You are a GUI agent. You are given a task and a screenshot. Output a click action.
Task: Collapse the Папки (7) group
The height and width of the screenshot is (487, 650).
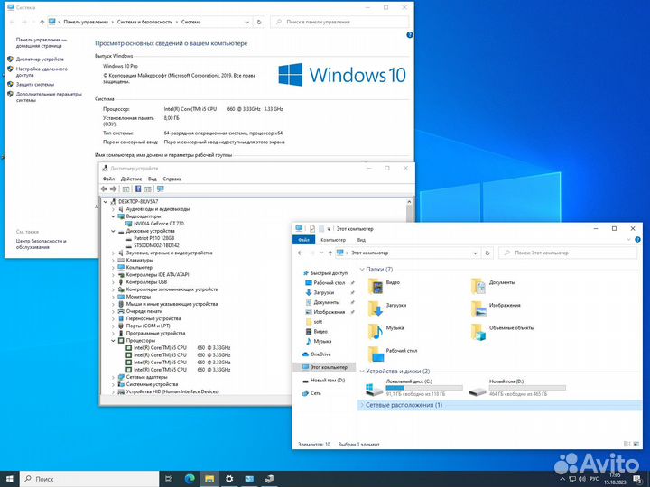[x=362, y=269]
